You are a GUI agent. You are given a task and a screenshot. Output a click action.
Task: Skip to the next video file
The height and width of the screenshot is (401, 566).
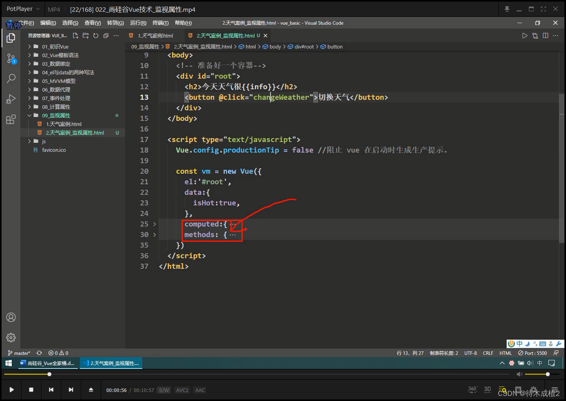71,390
